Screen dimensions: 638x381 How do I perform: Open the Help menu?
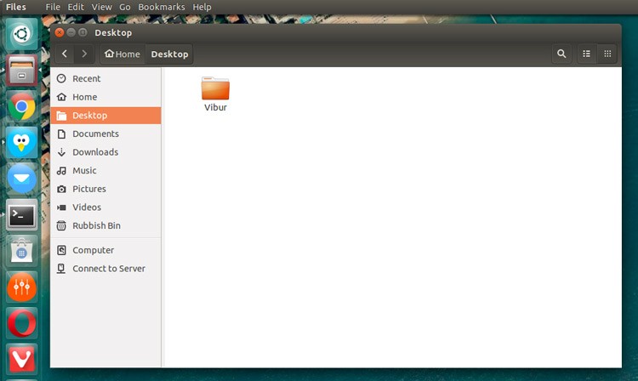[x=202, y=7]
